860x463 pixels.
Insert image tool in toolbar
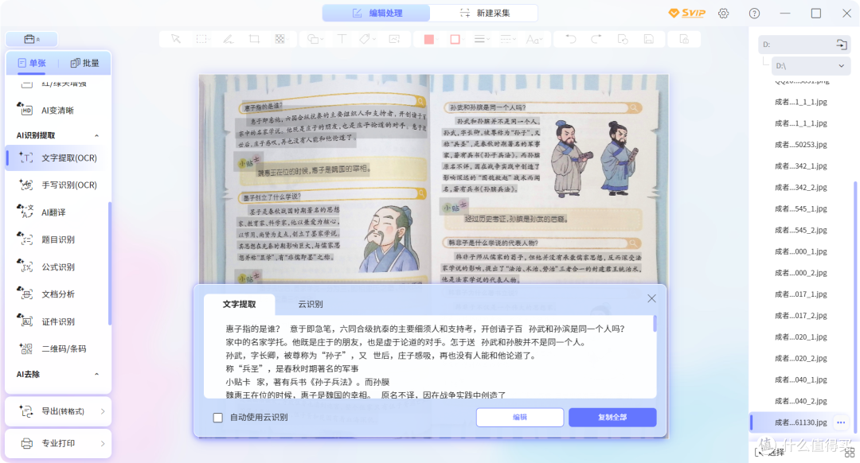(x=394, y=39)
